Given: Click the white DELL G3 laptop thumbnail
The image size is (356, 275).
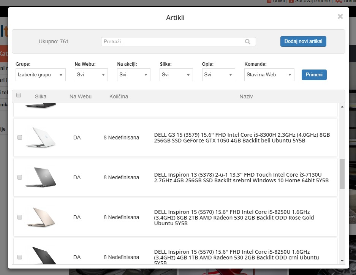Looking at the screenshot, I should [x=41, y=137].
